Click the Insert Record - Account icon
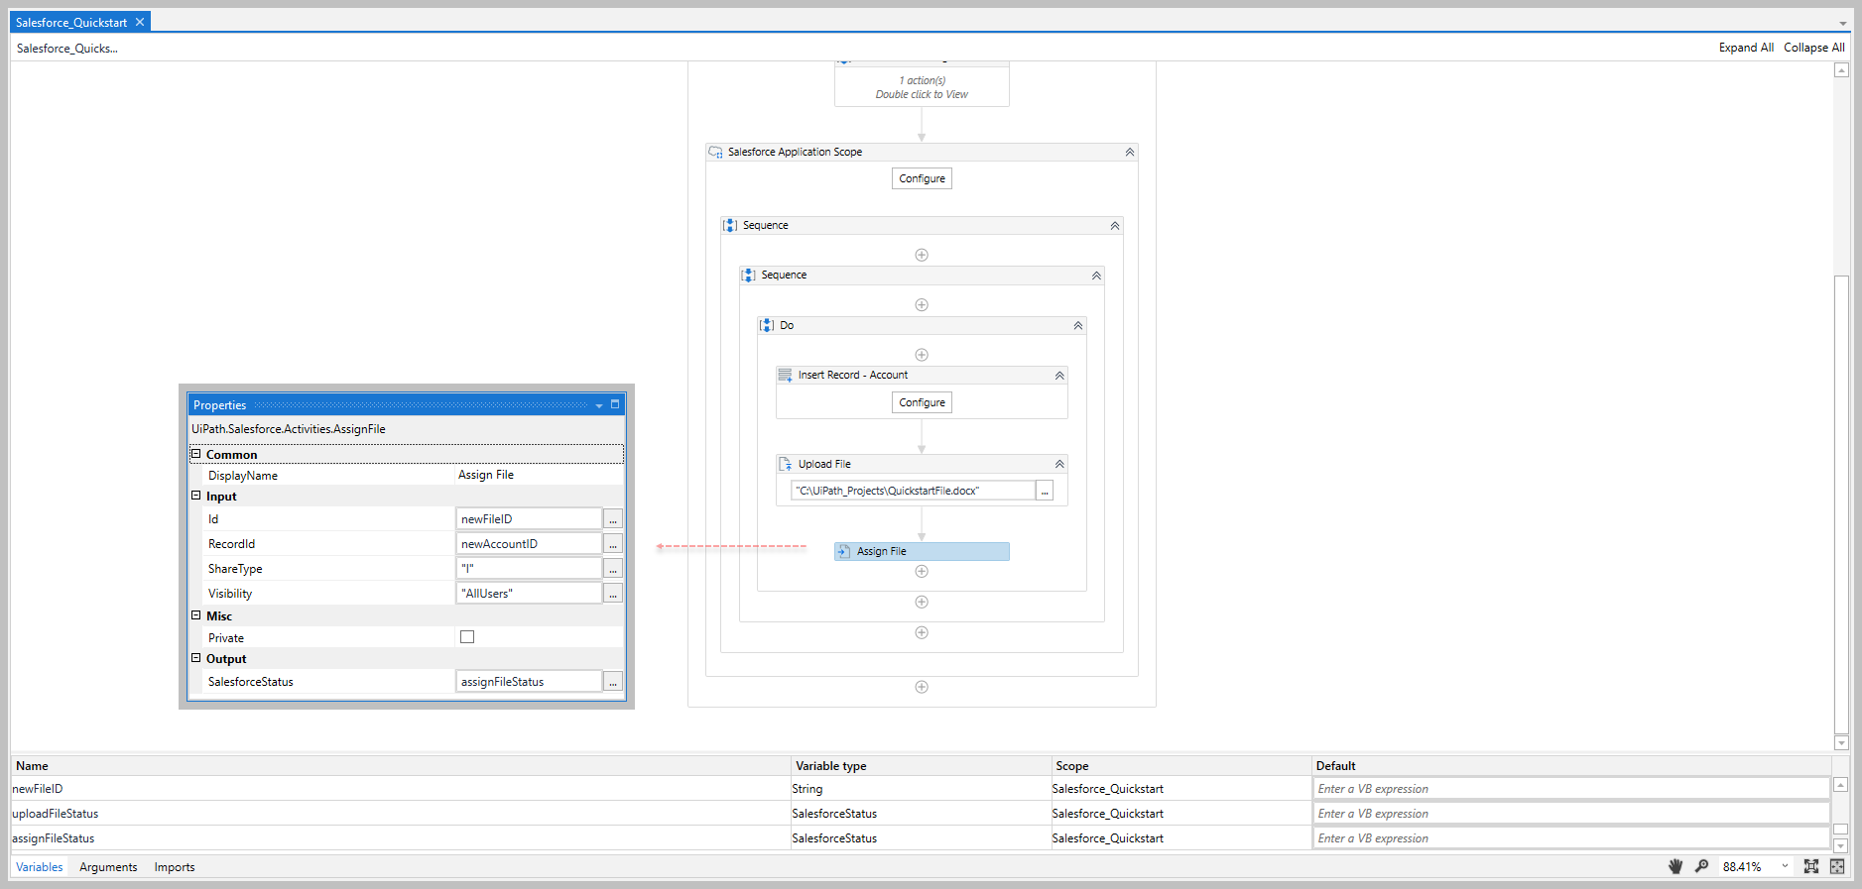Viewport: 1862px width, 889px height. (x=786, y=375)
